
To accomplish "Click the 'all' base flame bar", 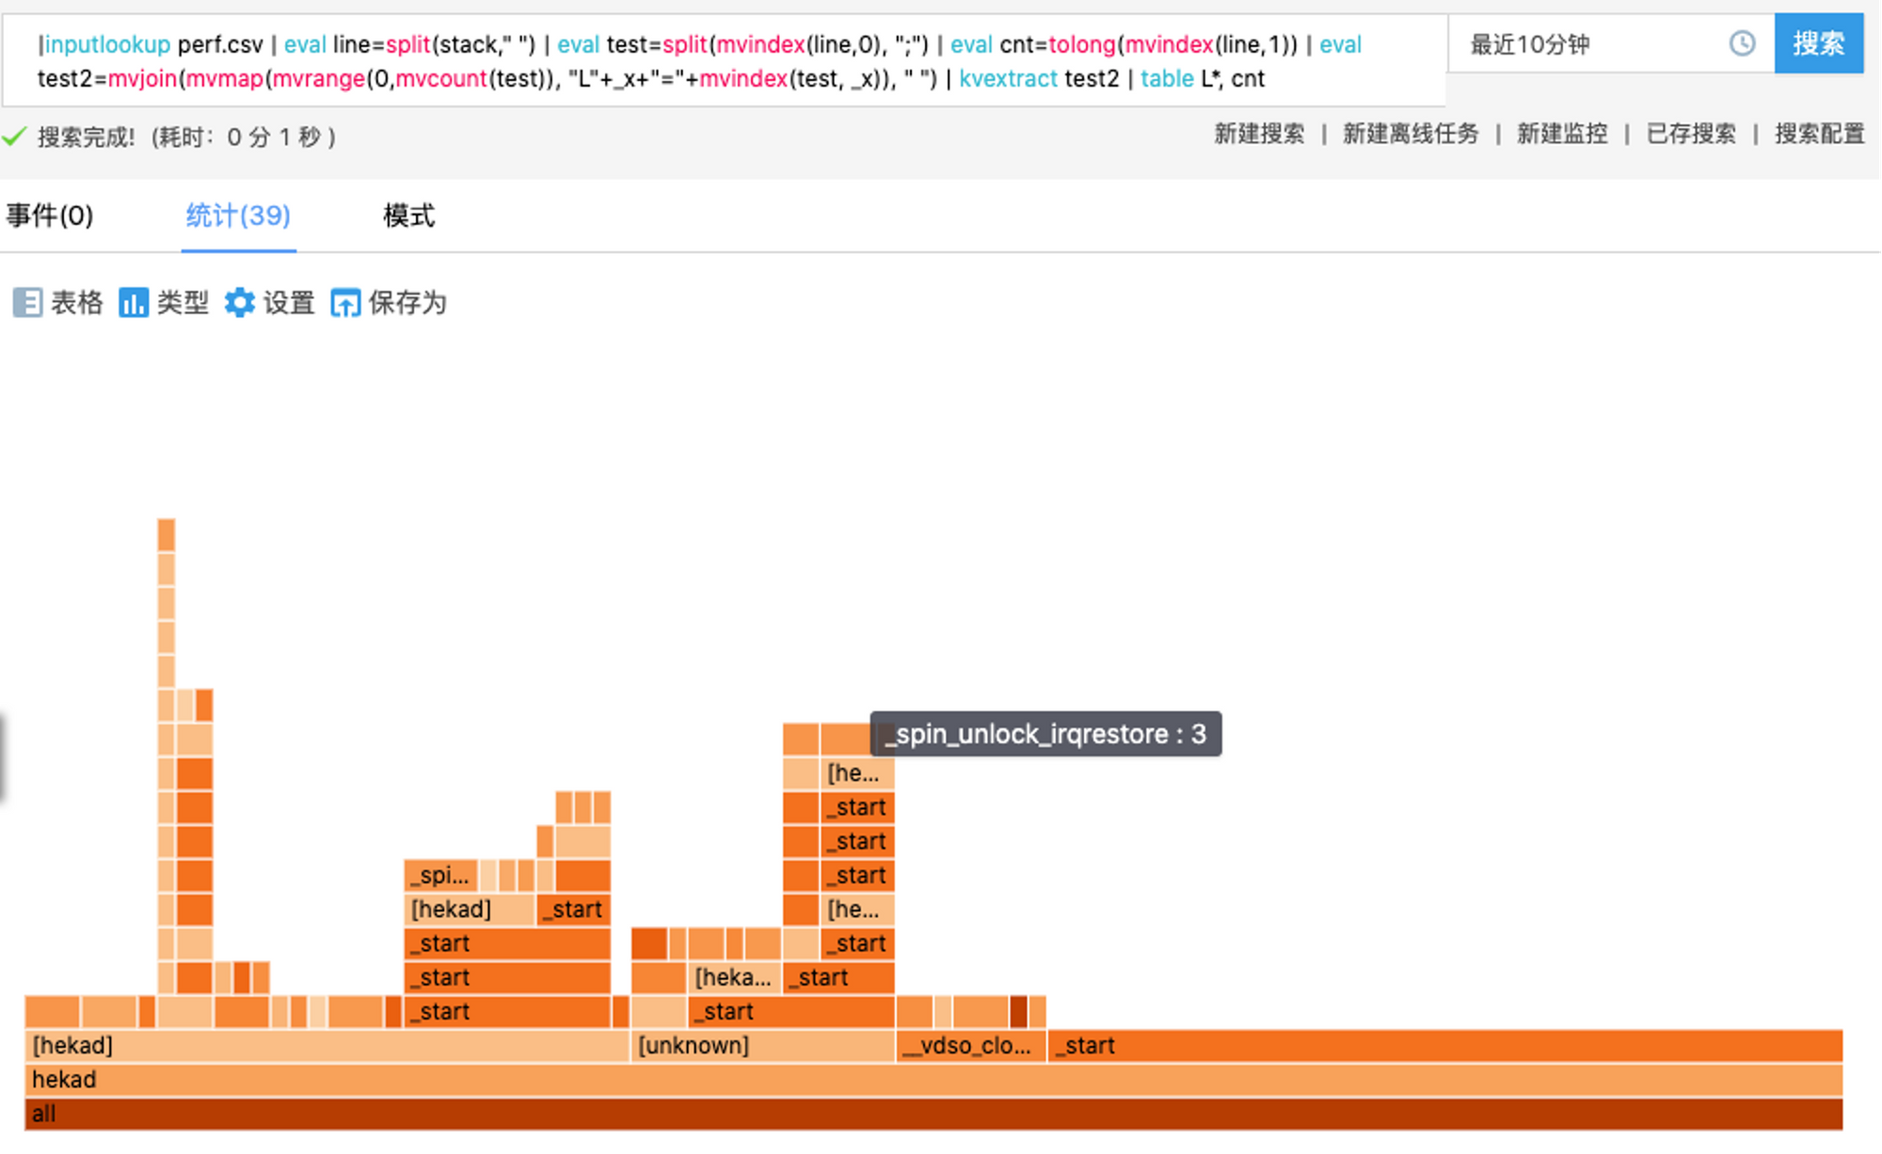I will pos(933,1114).
